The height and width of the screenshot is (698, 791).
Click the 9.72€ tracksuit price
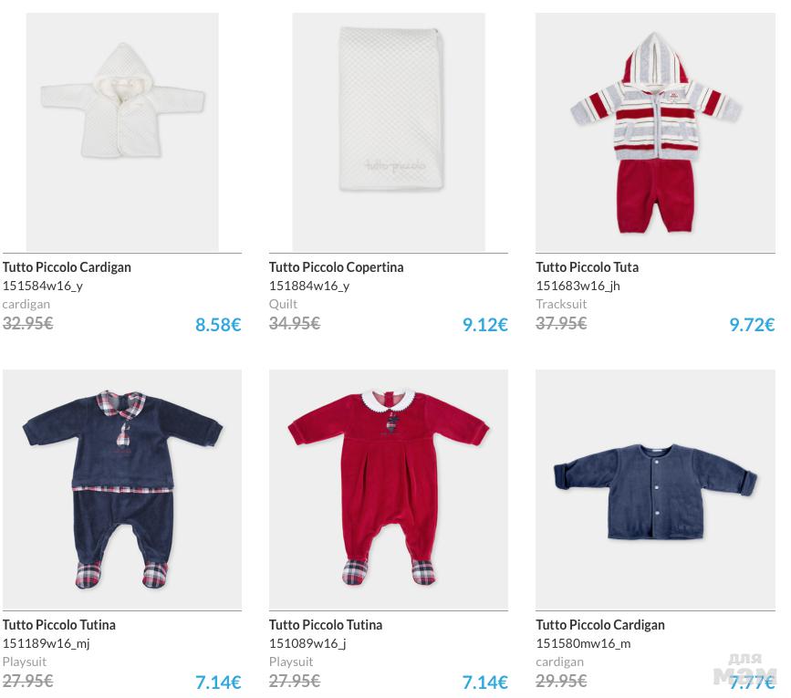tap(751, 325)
